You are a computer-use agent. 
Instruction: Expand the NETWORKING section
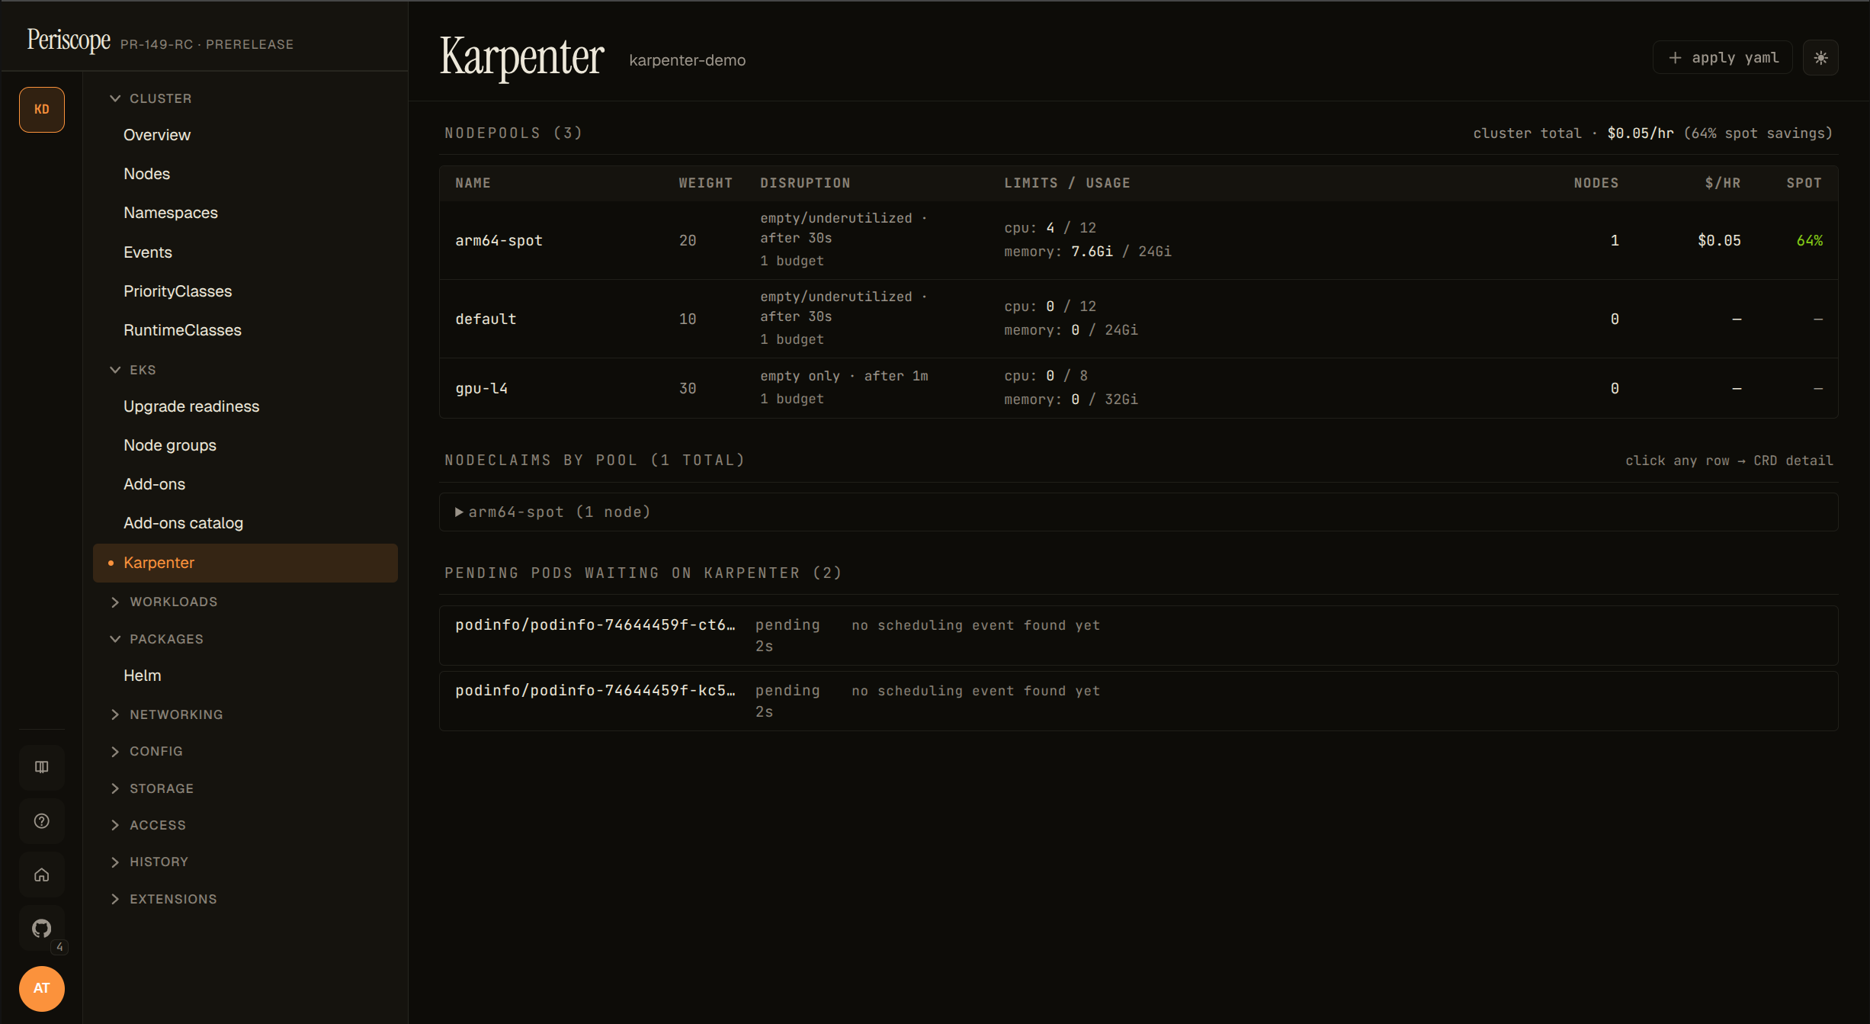pyautogui.click(x=168, y=714)
